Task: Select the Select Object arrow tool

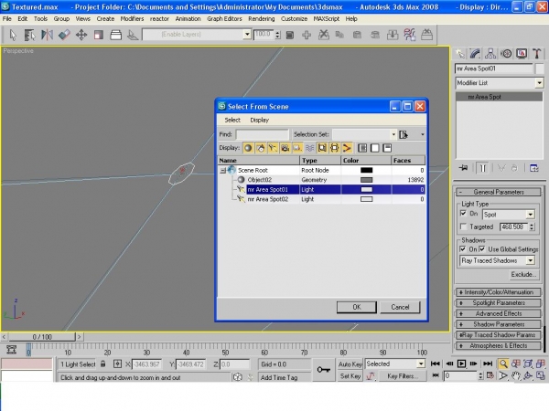Action: point(13,35)
